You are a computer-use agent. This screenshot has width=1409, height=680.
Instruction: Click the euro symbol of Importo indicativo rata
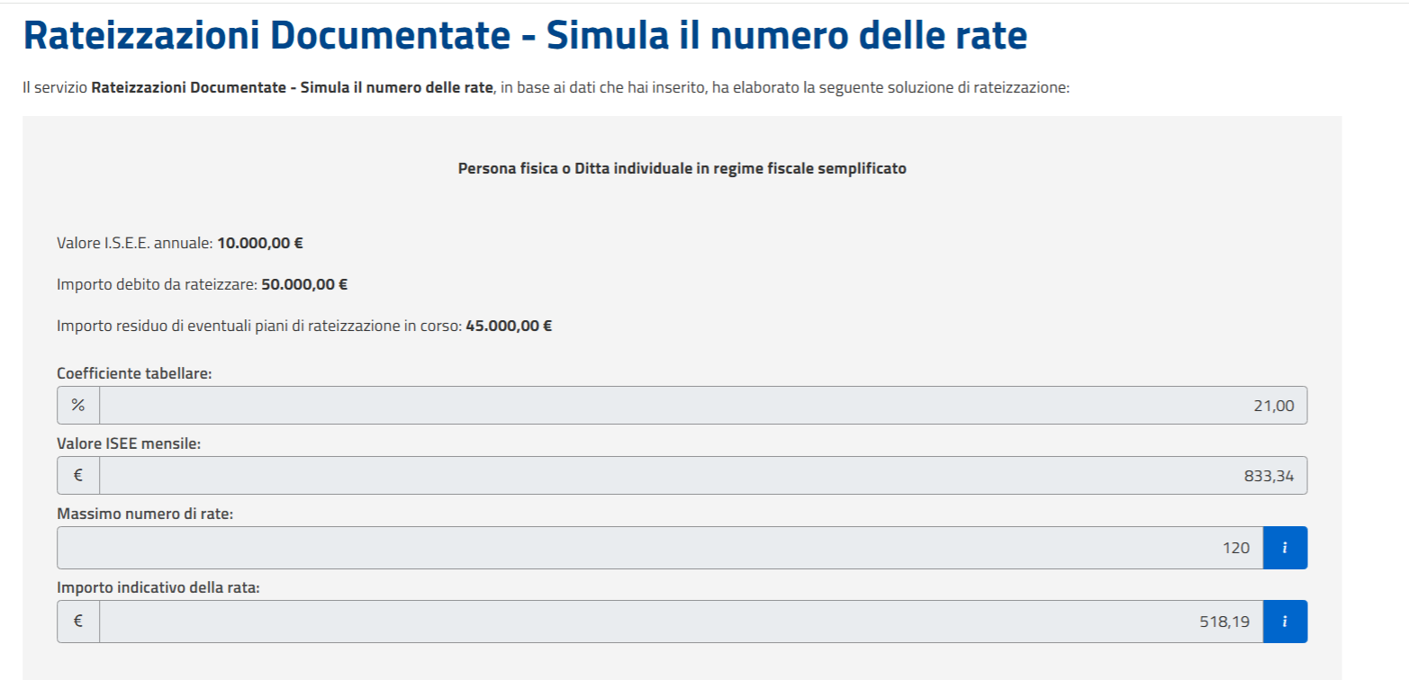pos(78,621)
